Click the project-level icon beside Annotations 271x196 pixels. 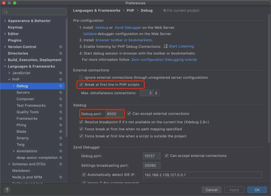coord(61,151)
